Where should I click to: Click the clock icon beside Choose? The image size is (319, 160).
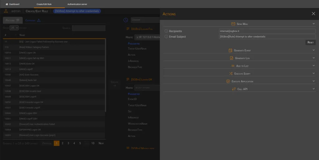click(x=126, y=20)
